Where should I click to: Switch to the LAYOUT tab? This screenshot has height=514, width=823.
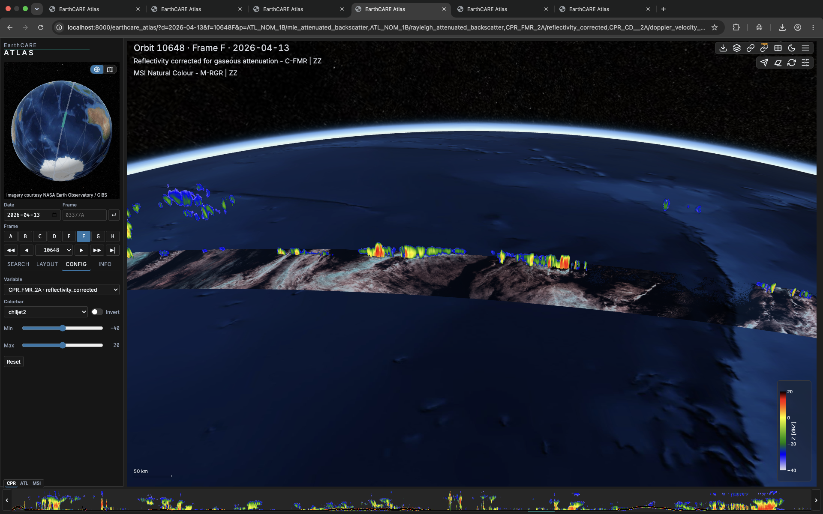click(x=47, y=264)
